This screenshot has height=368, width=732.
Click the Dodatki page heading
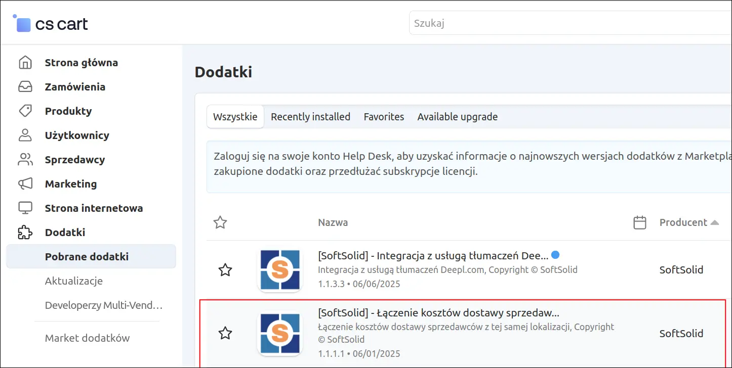[223, 72]
